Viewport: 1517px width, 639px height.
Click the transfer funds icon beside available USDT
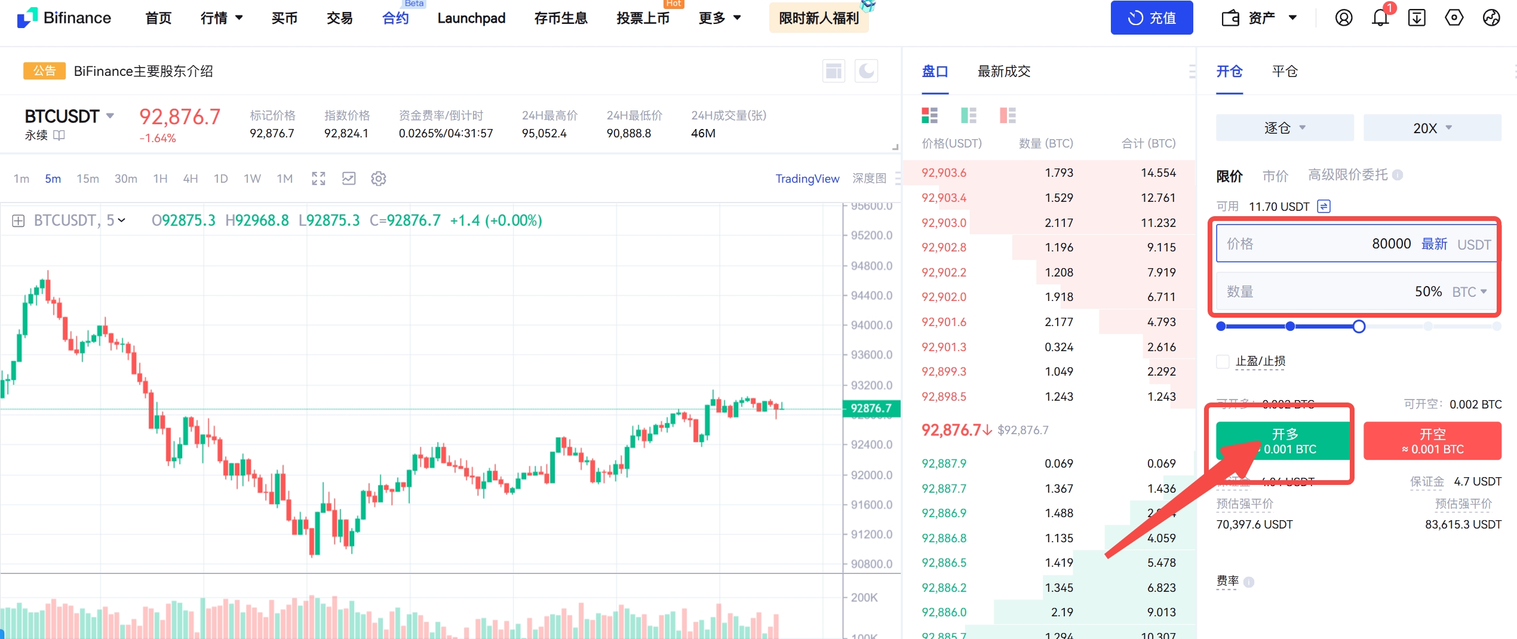coord(1323,207)
